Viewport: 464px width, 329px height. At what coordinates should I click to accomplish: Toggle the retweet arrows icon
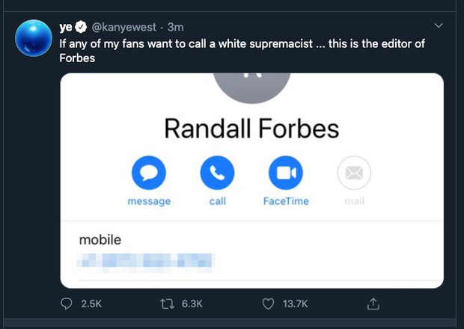tap(168, 304)
